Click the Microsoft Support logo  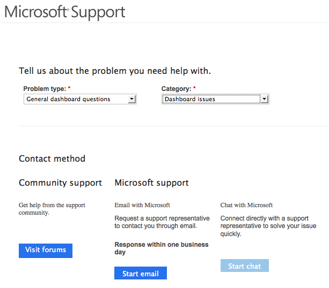point(65,12)
